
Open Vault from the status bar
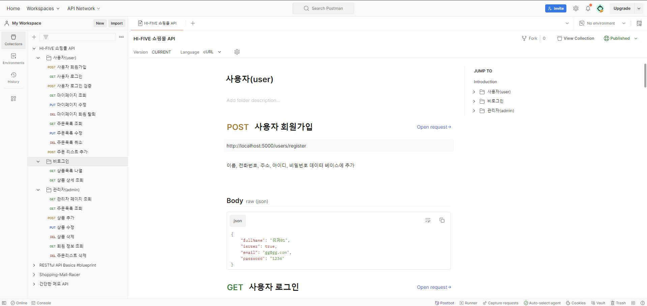click(598, 303)
